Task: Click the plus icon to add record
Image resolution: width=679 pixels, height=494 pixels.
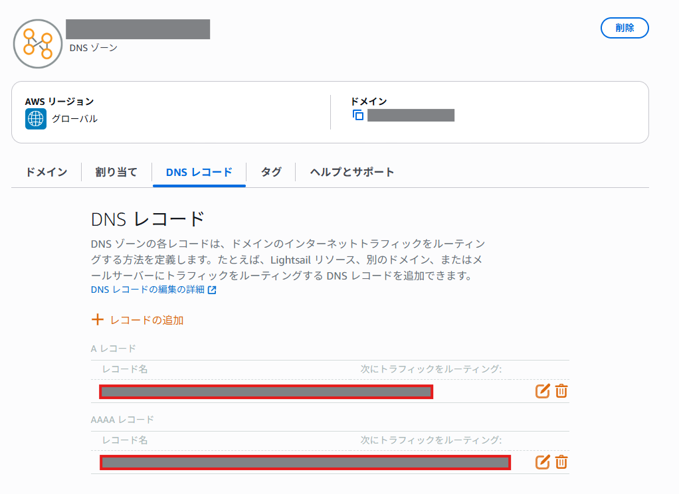Action: 98,319
